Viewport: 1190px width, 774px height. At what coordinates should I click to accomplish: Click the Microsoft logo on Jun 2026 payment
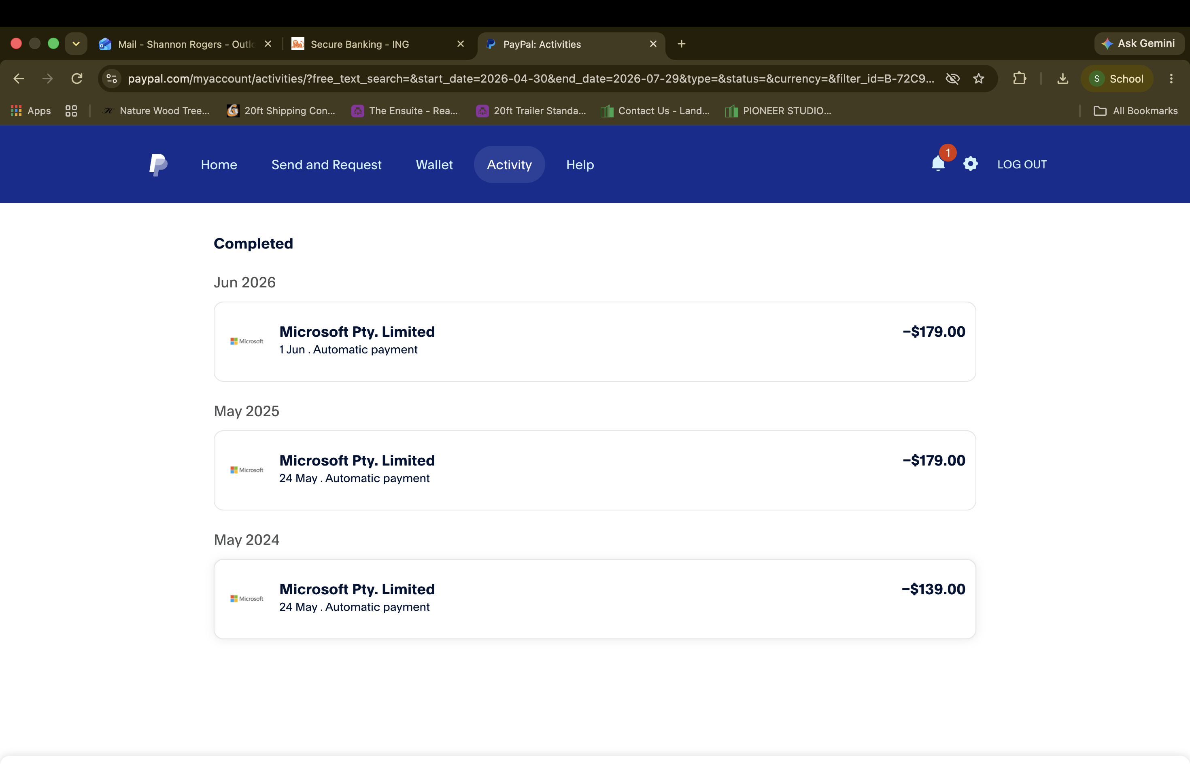(246, 341)
